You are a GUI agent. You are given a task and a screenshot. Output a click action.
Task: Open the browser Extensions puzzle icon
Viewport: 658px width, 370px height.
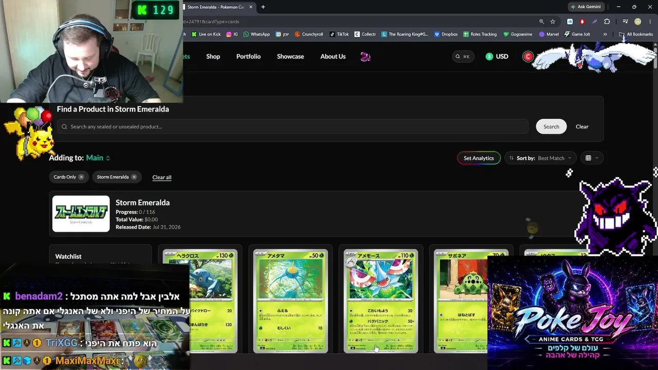coord(607,22)
